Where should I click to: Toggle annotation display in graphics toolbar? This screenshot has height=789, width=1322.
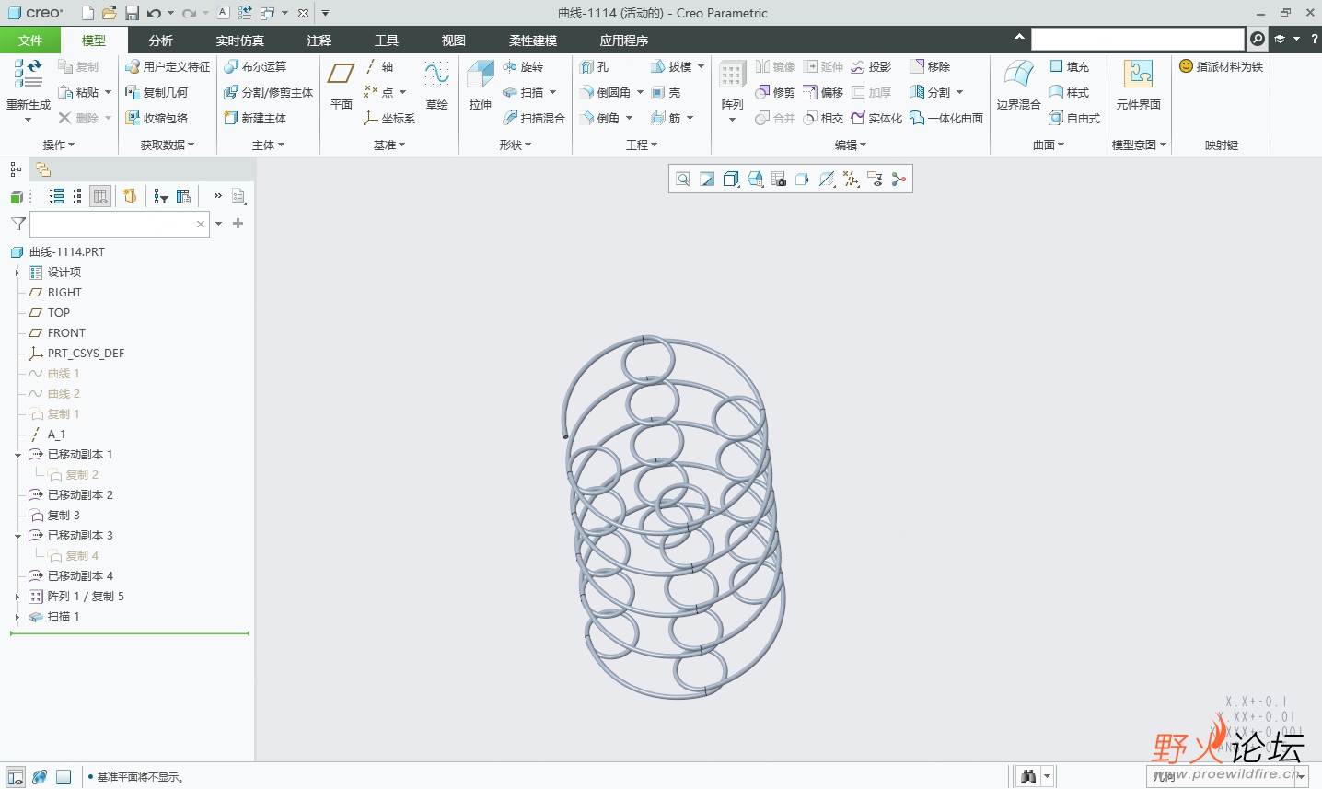tap(875, 180)
